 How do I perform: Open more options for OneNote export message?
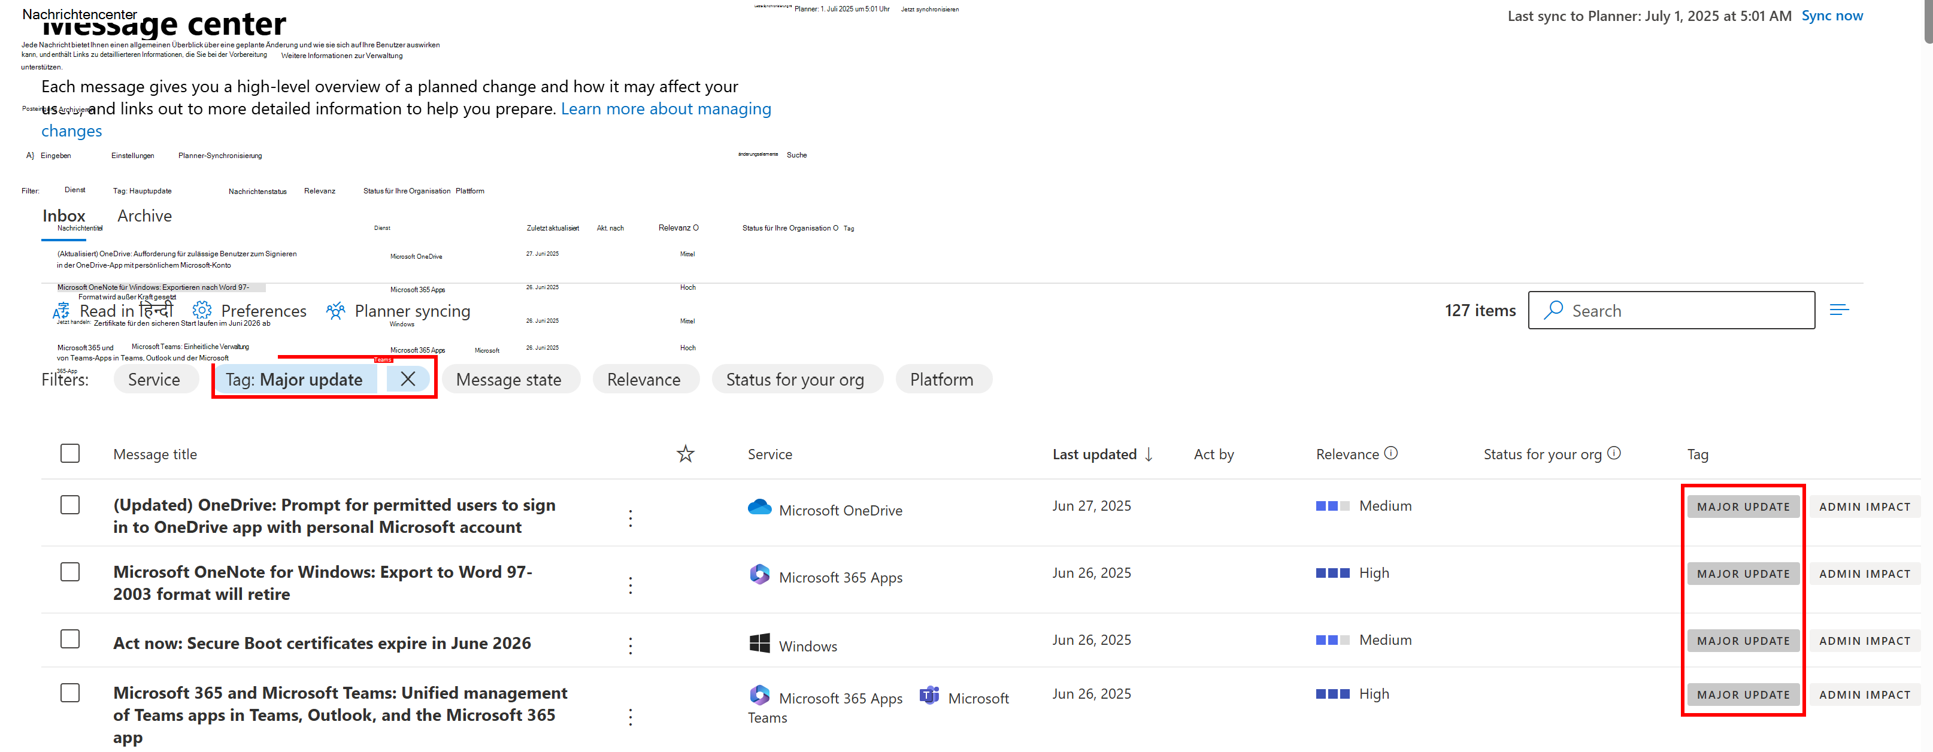631,586
